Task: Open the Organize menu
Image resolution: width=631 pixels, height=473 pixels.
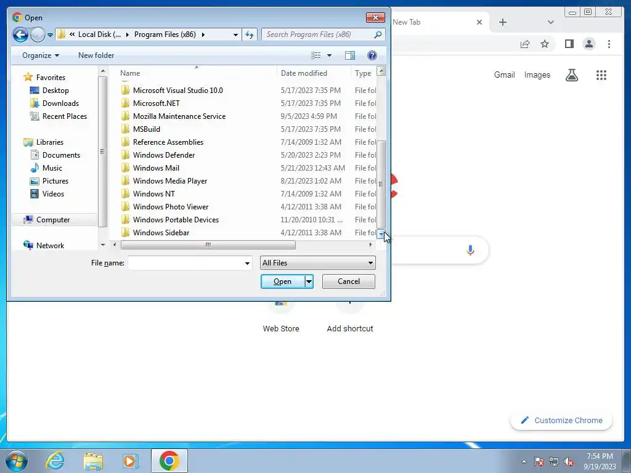Action: (41, 55)
